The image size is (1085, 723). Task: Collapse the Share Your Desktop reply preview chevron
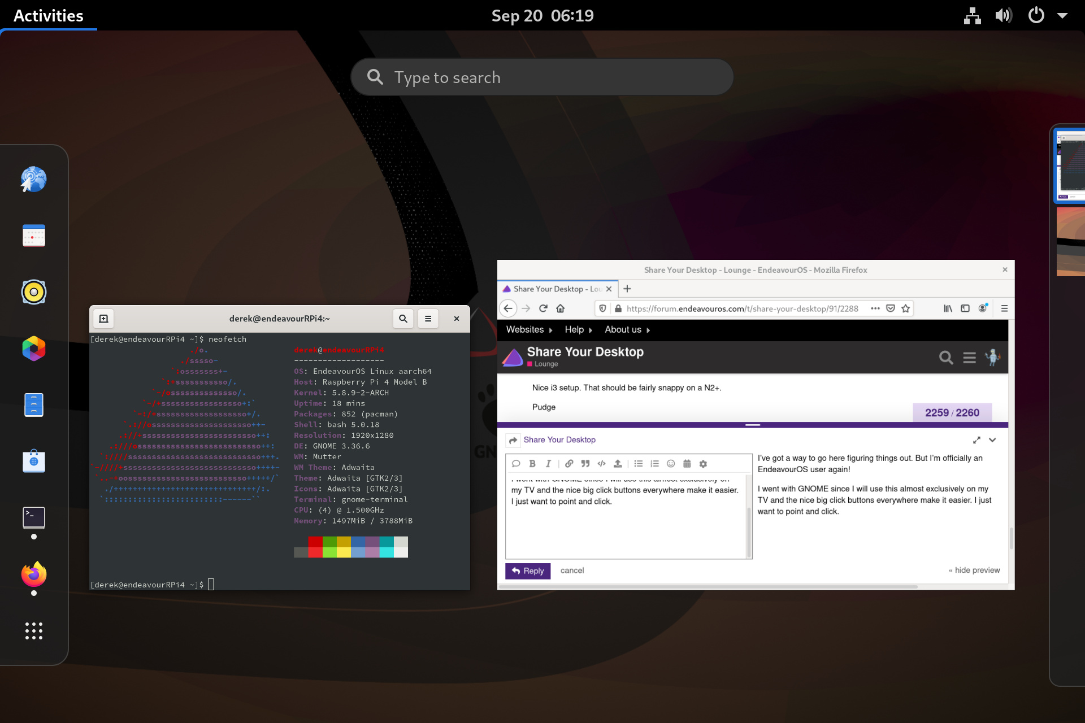pyautogui.click(x=992, y=440)
